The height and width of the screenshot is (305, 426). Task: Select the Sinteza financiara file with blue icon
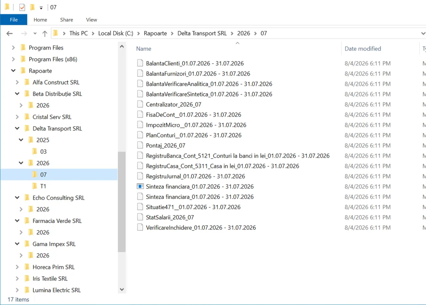[x=140, y=186]
